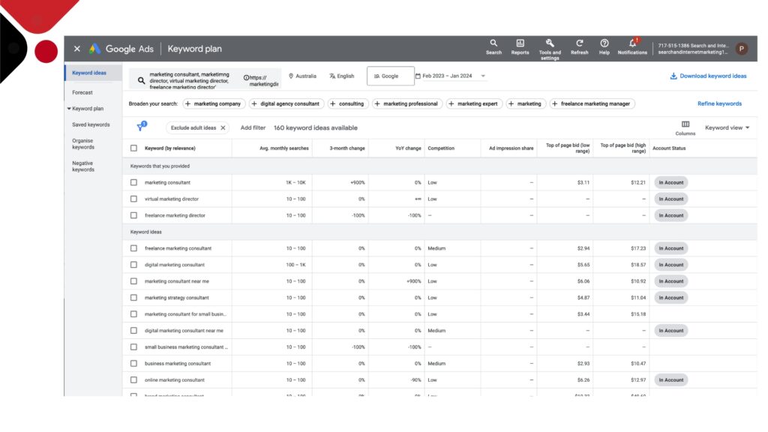
Task: Sort by Competition column header
Action: tap(441, 148)
